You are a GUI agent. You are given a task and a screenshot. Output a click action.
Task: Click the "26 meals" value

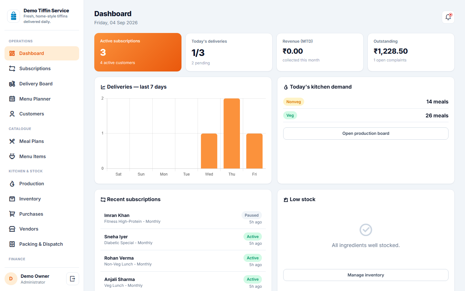pyautogui.click(x=437, y=115)
